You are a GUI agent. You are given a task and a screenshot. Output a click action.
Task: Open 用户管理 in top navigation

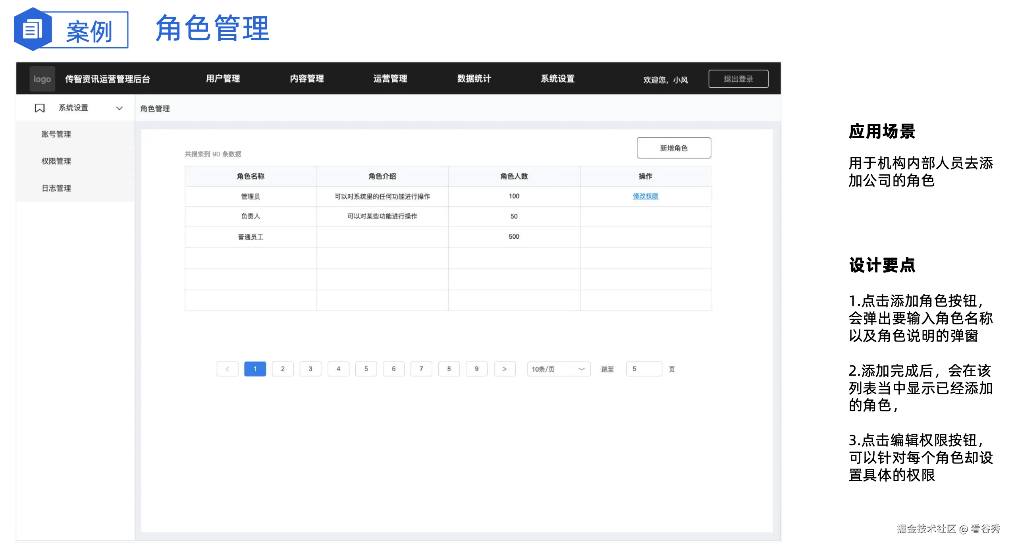point(223,79)
